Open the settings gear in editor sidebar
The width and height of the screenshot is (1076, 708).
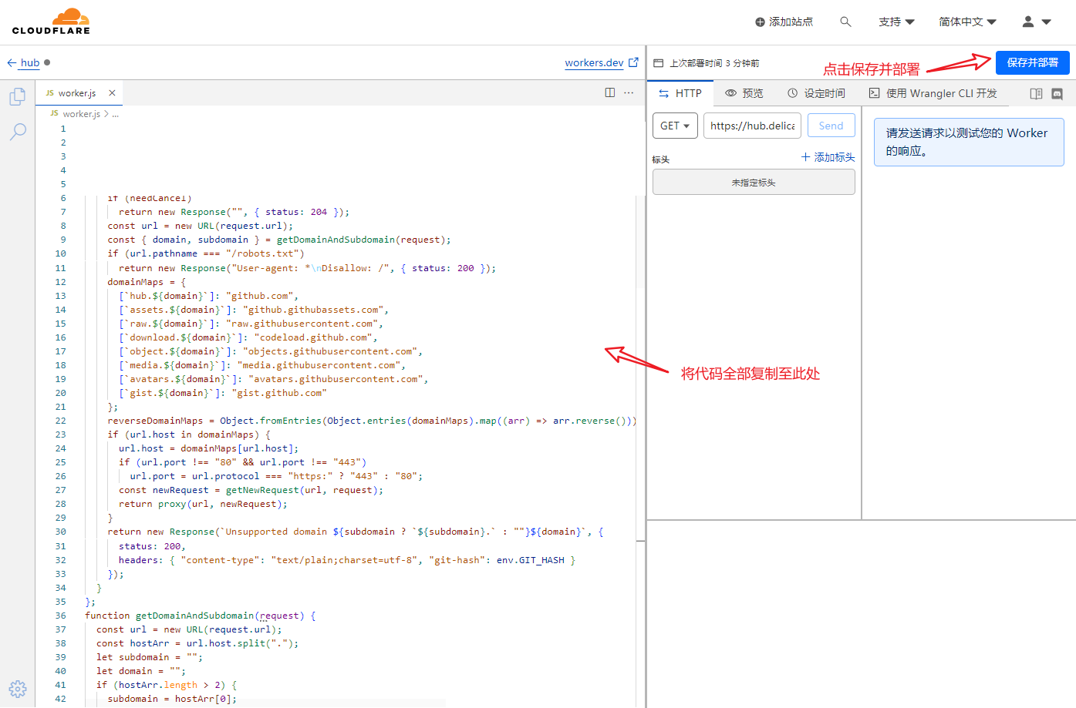[18, 689]
